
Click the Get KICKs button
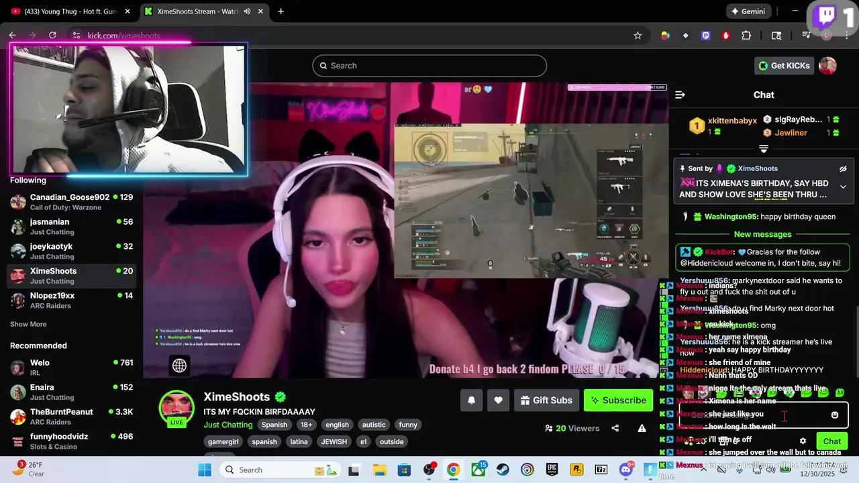[785, 66]
